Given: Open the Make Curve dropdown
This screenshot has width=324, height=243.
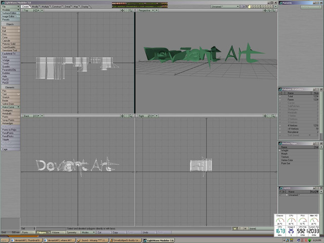Looking at the screenshot, I should pos(10,107).
